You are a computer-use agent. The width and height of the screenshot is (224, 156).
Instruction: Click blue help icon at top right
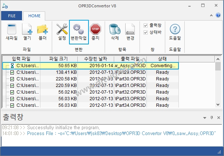click(218, 15)
